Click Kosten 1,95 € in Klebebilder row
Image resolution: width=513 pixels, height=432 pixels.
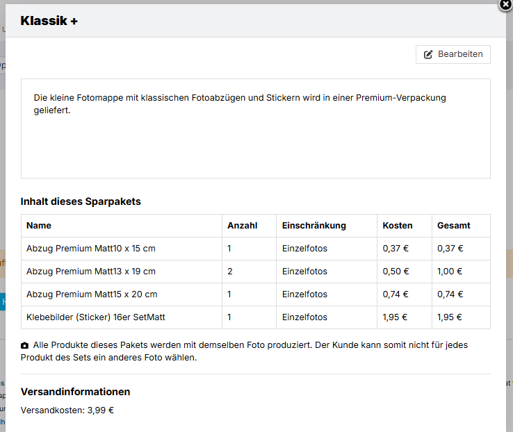click(395, 317)
